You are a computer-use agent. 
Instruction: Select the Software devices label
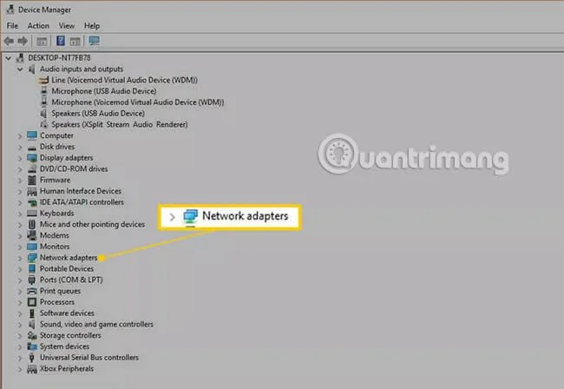click(x=67, y=313)
